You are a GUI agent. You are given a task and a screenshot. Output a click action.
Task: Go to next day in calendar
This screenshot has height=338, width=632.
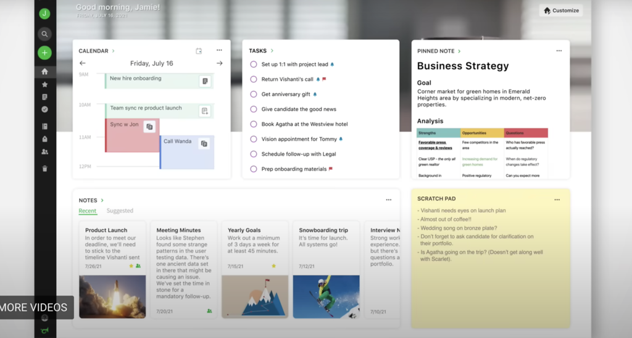pyautogui.click(x=219, y=64)
